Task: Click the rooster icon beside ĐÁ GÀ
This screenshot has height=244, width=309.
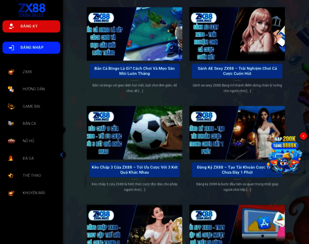Action: coord(11,158)
